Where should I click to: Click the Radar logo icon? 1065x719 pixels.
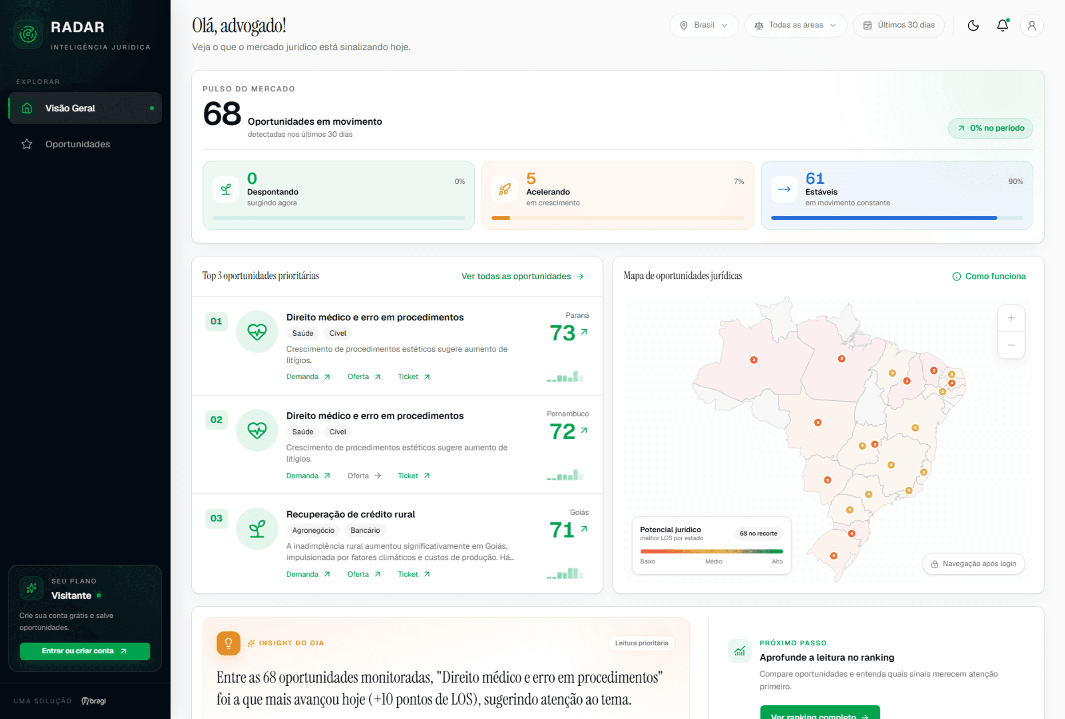(x=28, y=33)
